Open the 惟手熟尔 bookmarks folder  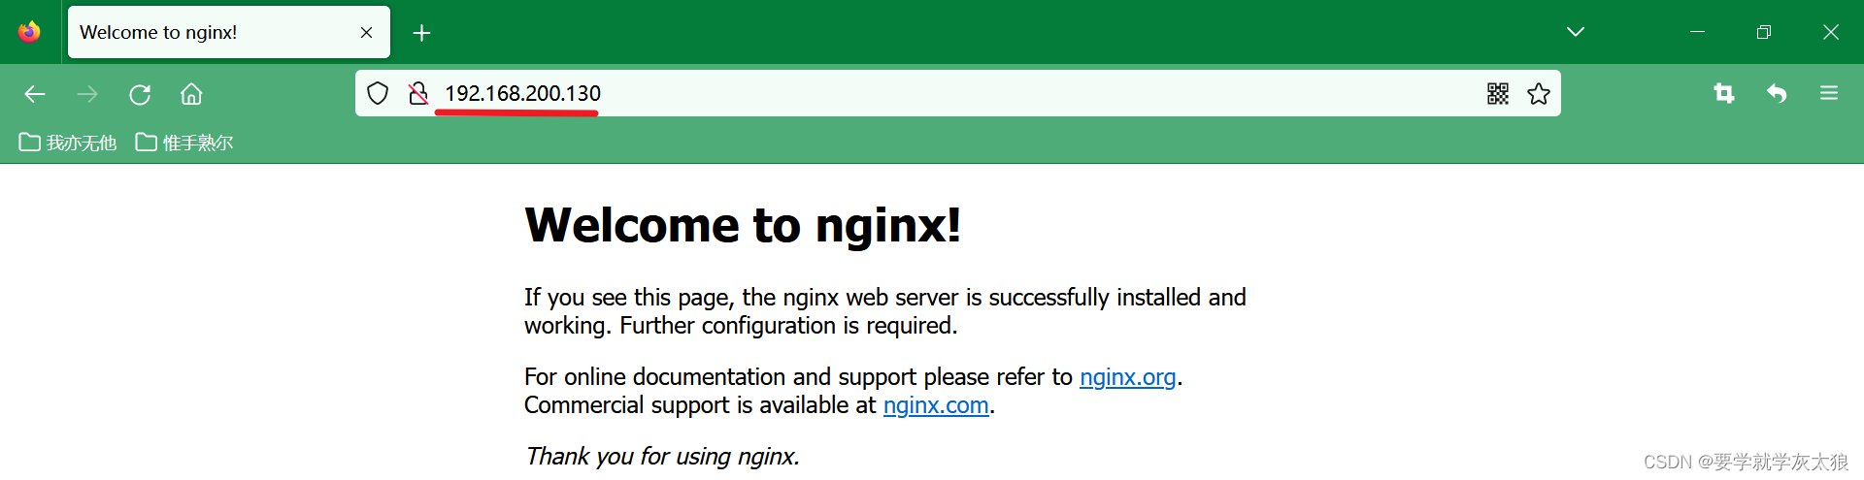point(184,143)
